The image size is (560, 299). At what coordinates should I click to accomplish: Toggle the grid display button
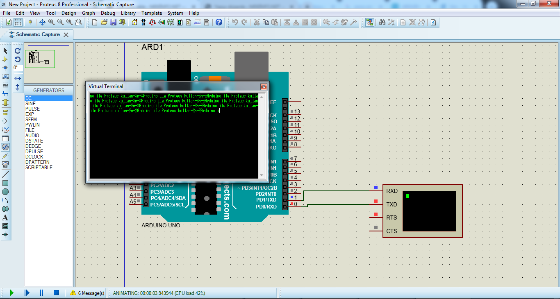18,22
